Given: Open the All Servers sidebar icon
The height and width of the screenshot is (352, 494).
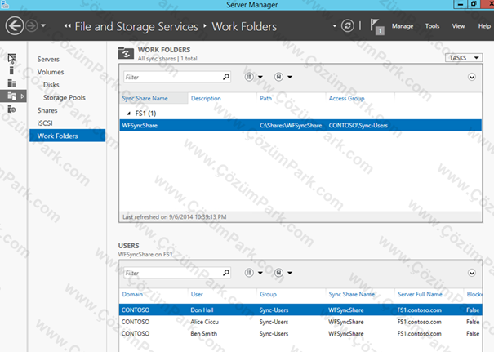Looking at the screenshot, I should click(11, 83).
